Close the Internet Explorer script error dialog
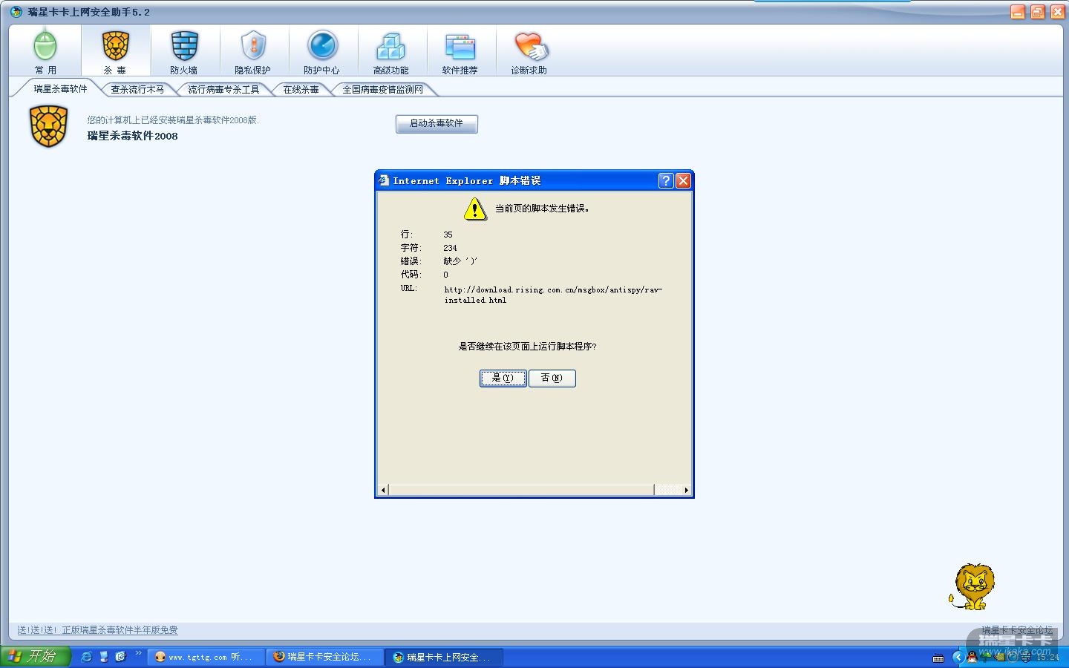The width and height of the screenshot is (1069, 668). pyautogui.click(x=684, y=180)
